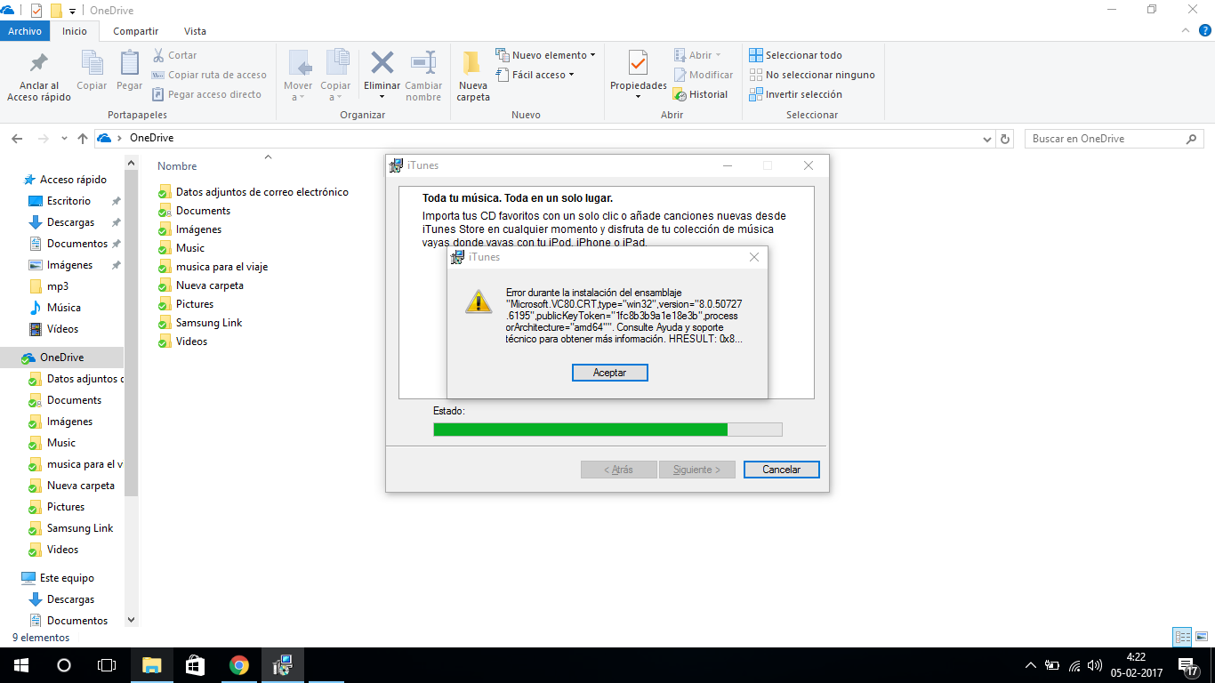Sort by the Nombre column header

[x=177, y=166]
